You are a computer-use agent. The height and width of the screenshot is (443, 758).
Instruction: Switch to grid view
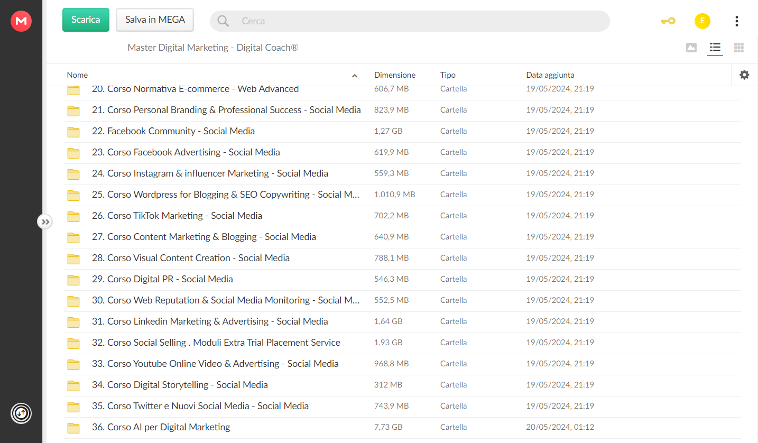click(739, 48)
